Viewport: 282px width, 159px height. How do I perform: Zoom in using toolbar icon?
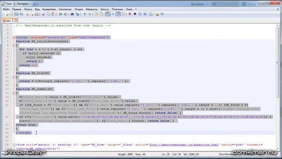point(84,14)
